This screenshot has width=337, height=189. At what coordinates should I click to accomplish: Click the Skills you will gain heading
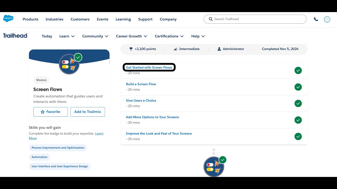pos(45,128)
